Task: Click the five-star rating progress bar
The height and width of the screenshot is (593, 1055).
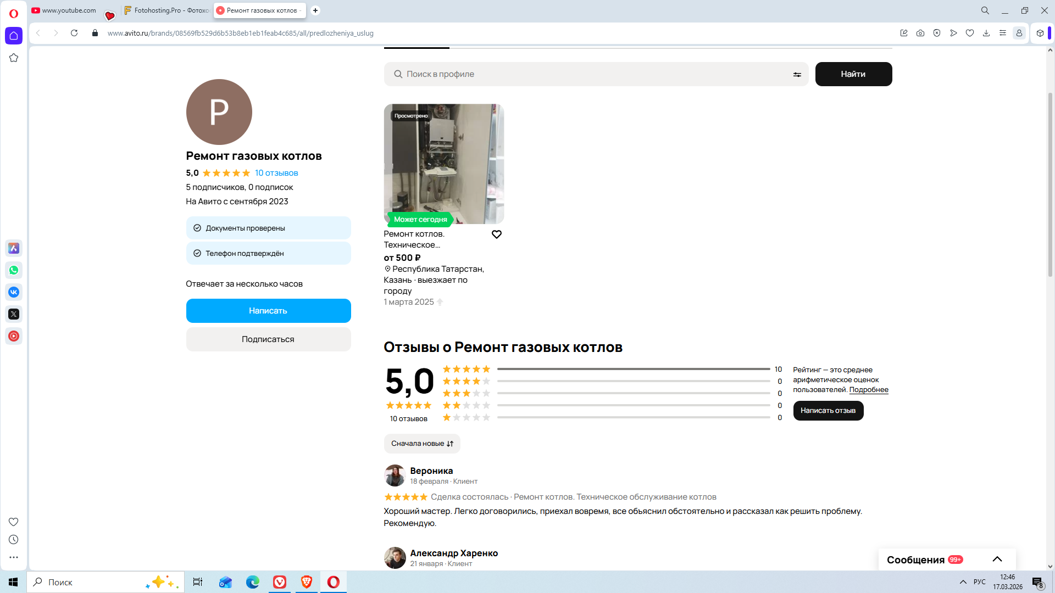Action: [633, 369]
